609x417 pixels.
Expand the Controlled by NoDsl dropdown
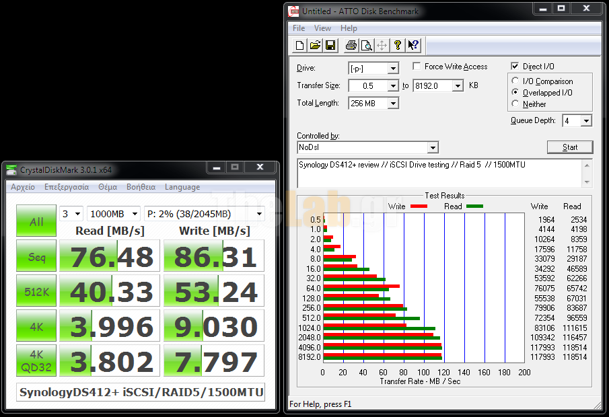[433, 147]
